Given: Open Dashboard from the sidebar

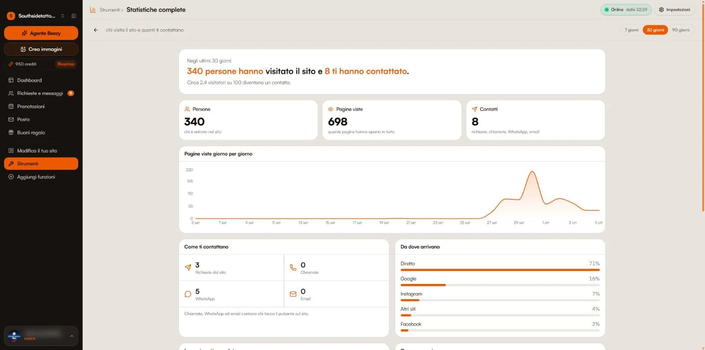Looking at the screenshot, I should coord(41,80).
